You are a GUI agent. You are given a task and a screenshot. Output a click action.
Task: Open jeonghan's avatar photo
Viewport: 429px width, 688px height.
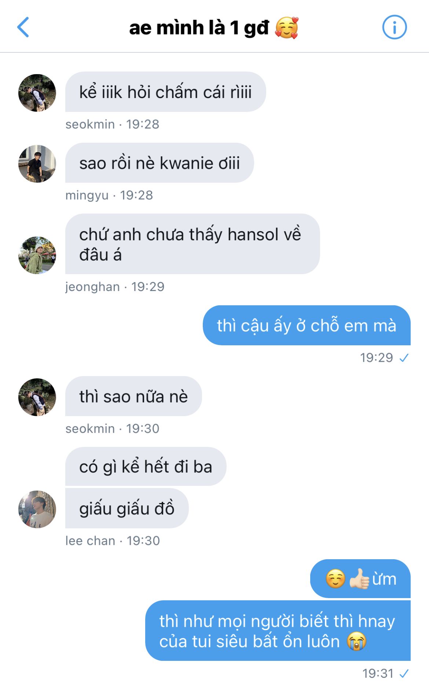coord(37,255)
